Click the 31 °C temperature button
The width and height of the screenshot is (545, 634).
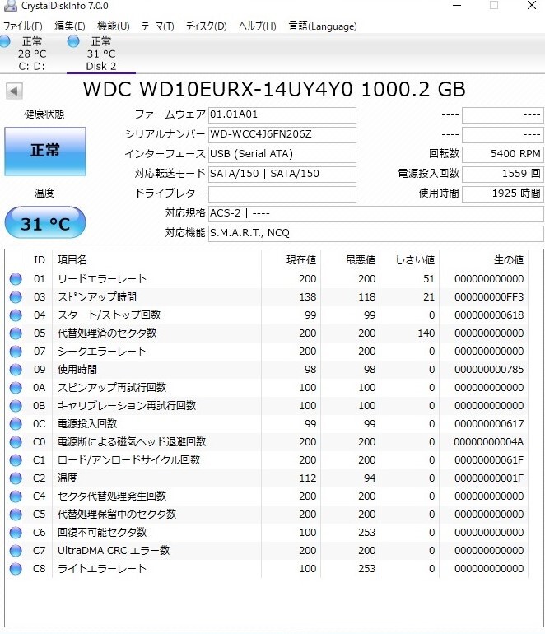pyautogui.click(x=45, y=222)
